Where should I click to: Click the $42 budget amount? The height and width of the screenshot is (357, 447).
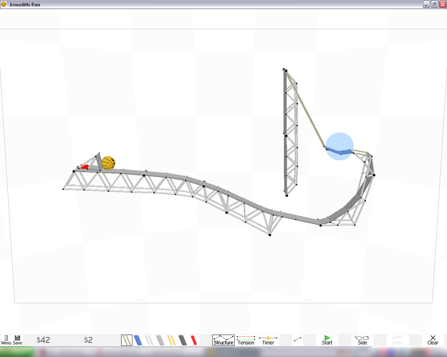tap(43, 340)
